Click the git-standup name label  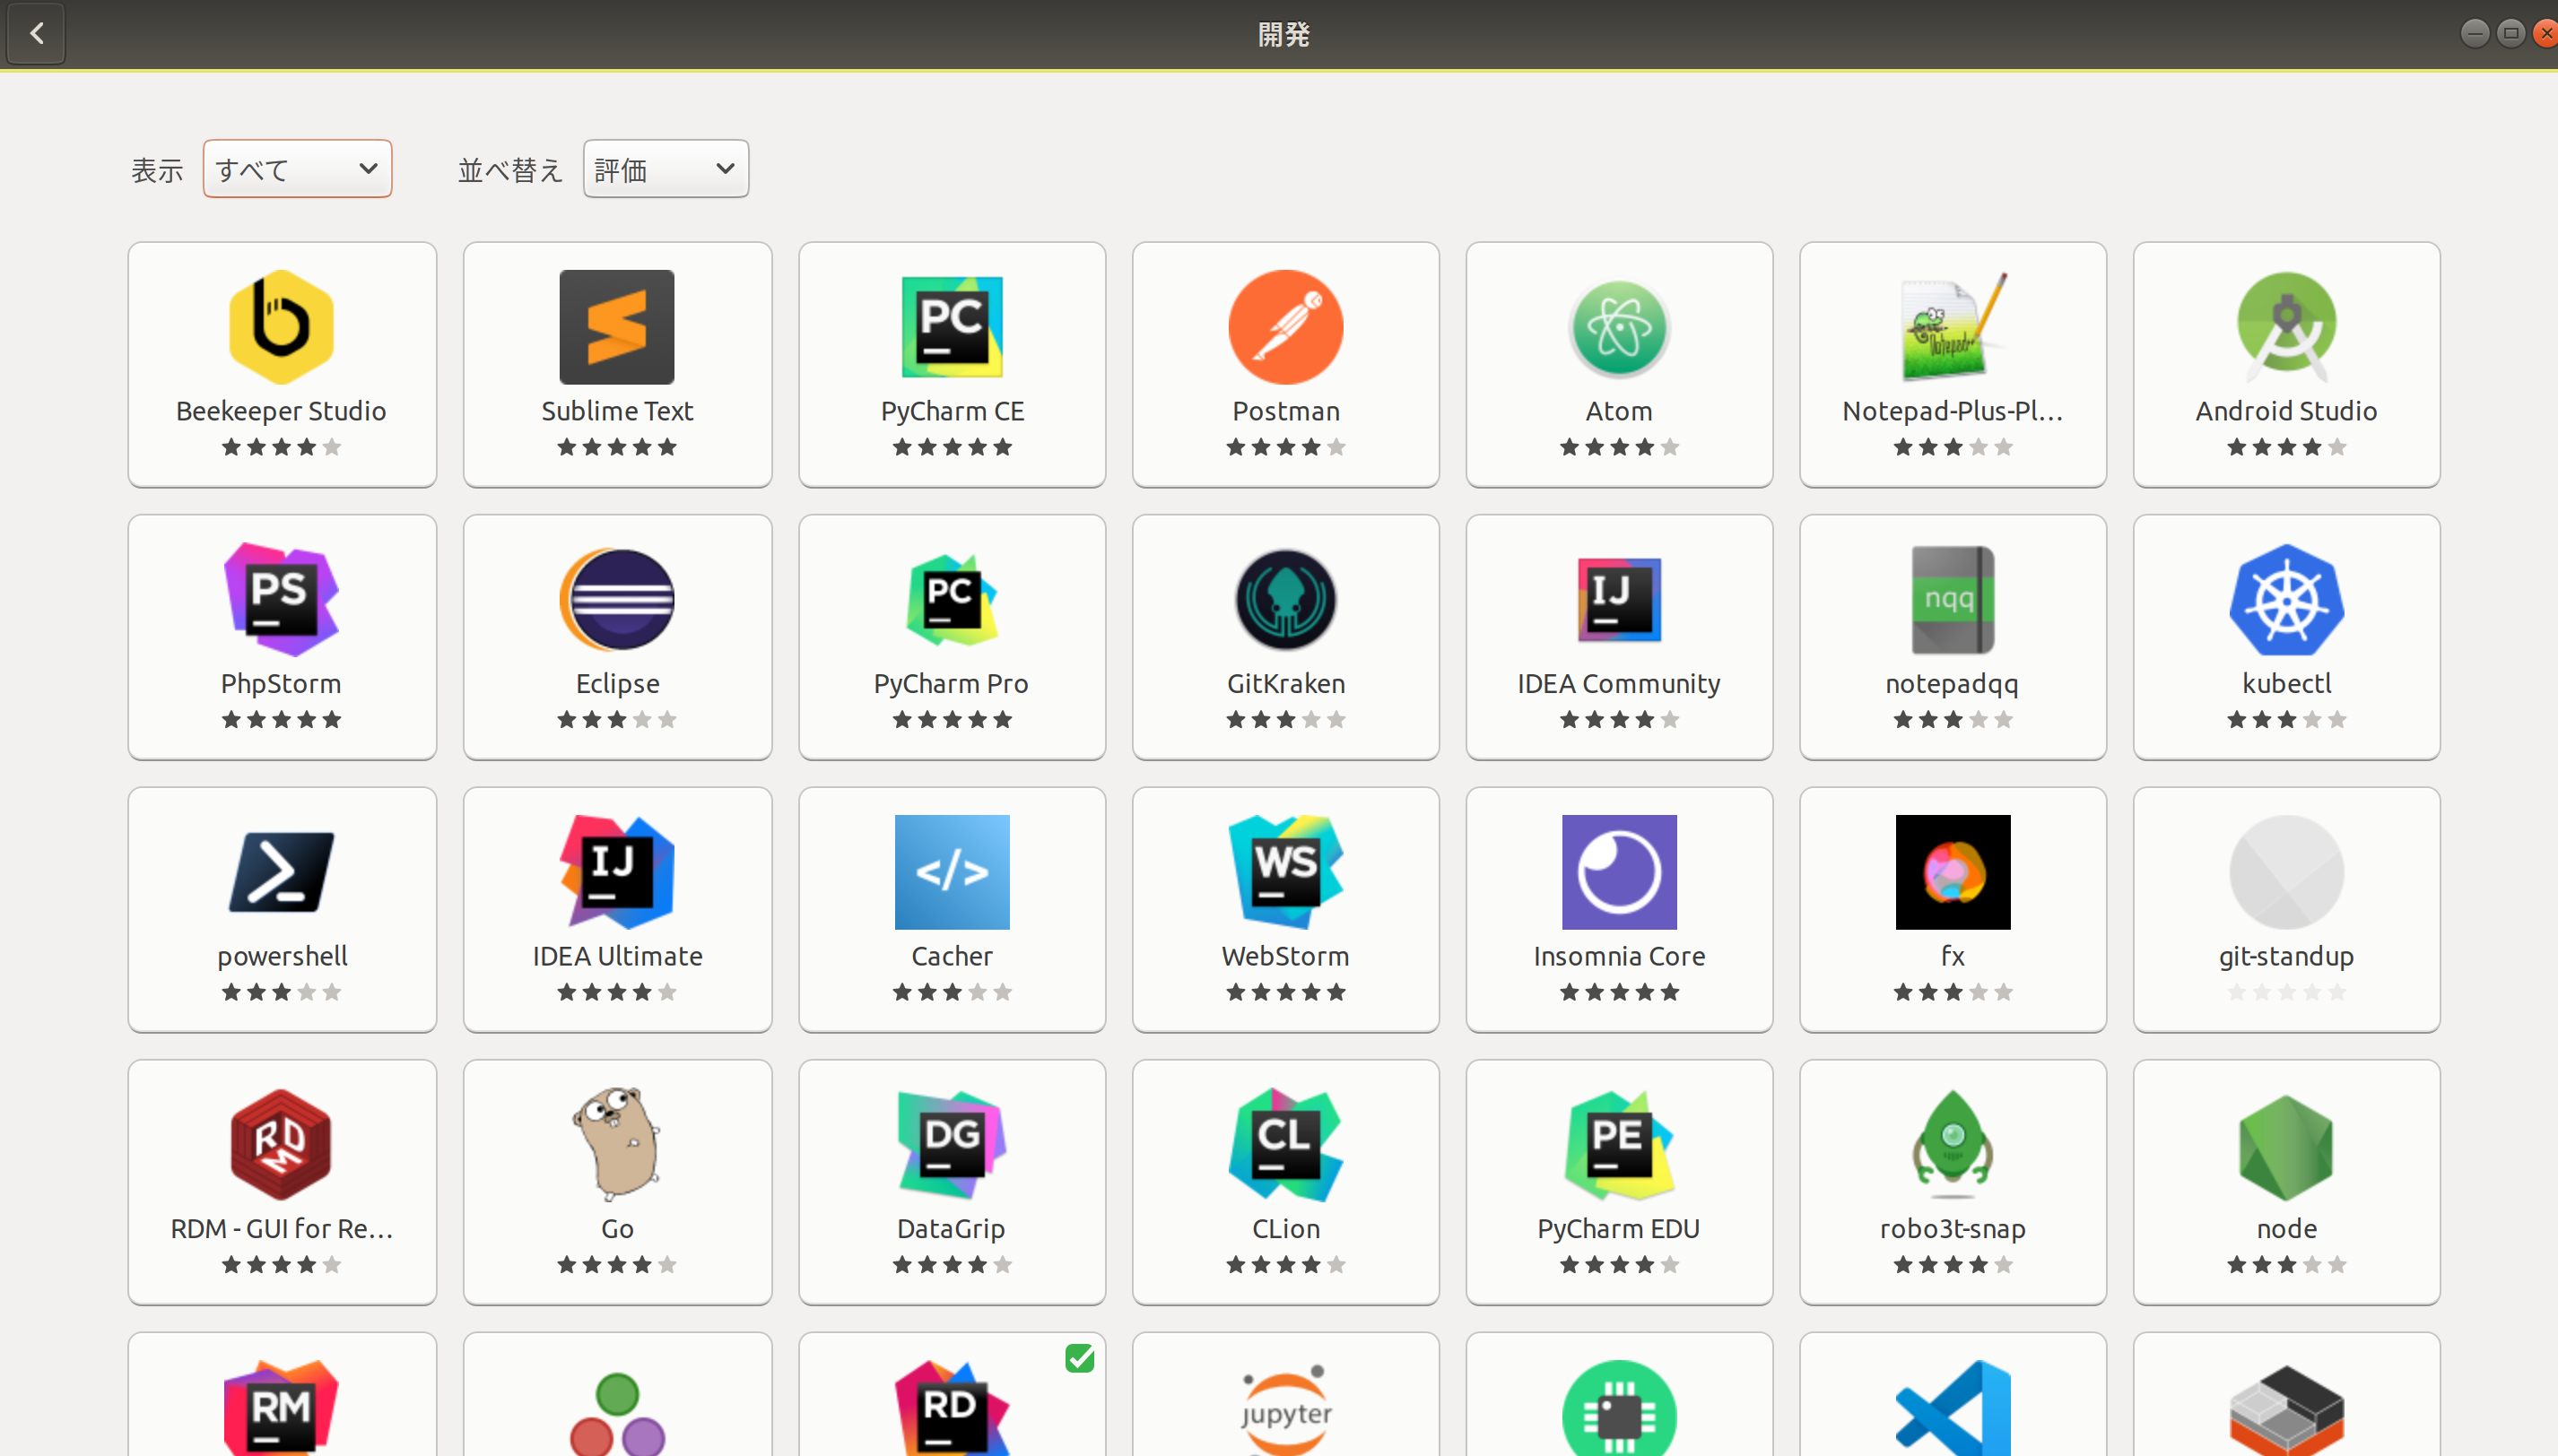[x=2286, y=957]
